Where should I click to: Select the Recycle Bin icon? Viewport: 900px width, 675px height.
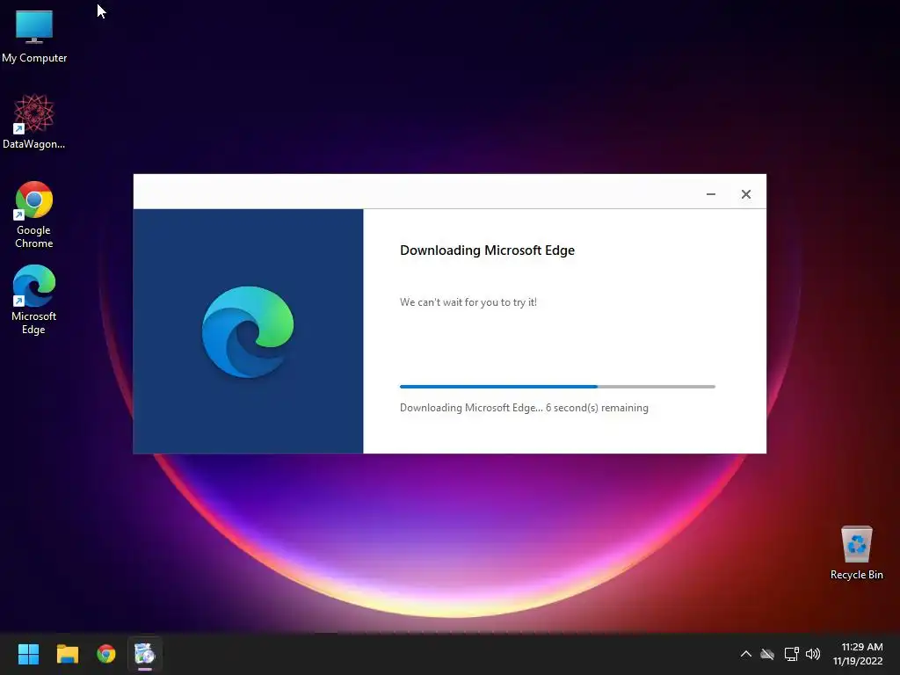[x=856, y=554]
